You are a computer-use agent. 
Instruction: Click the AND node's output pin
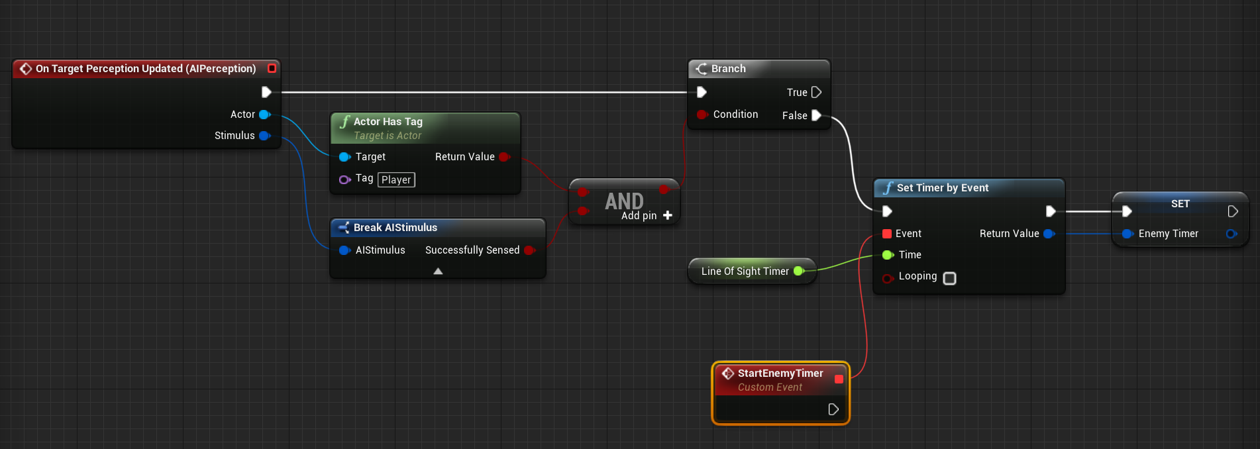coord(664,190)
